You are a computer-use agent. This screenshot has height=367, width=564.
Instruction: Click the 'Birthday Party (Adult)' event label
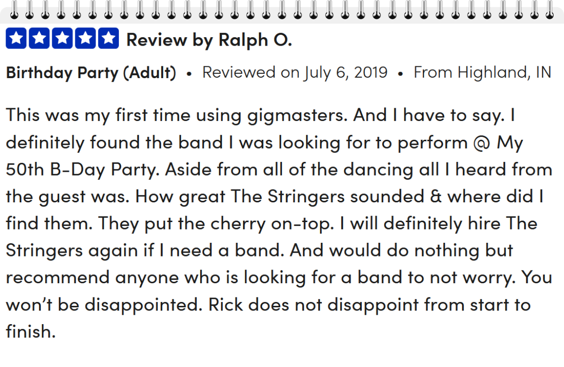click(x=91, y=73)
